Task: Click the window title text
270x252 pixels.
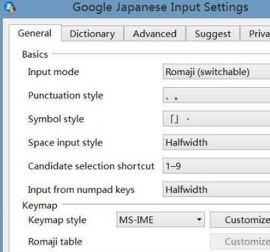Action: point(160,7)
